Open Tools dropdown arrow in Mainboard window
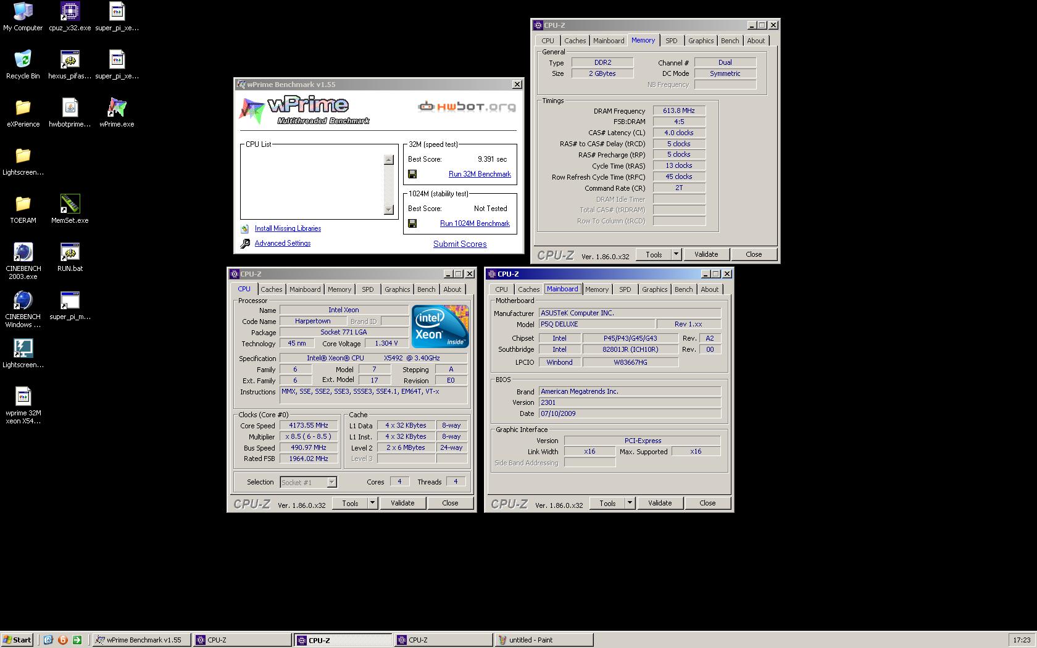Screen dimensions: 1037x648 [630, 503]
